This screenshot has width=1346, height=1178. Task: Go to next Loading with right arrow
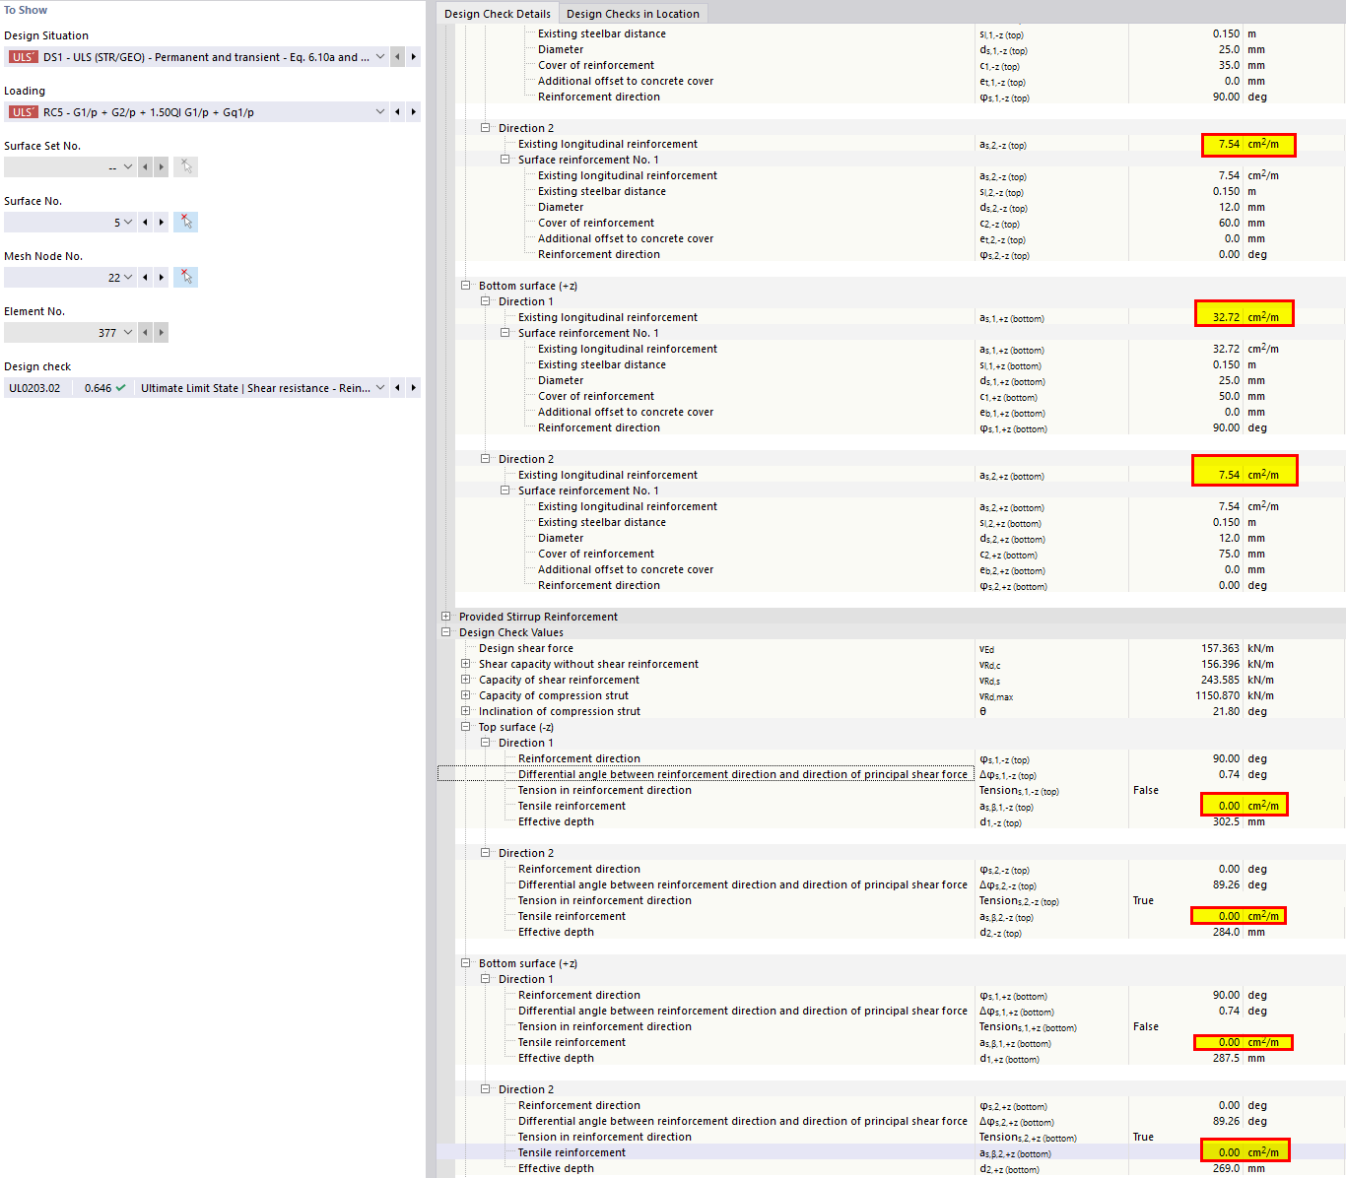tap(414, 112)
